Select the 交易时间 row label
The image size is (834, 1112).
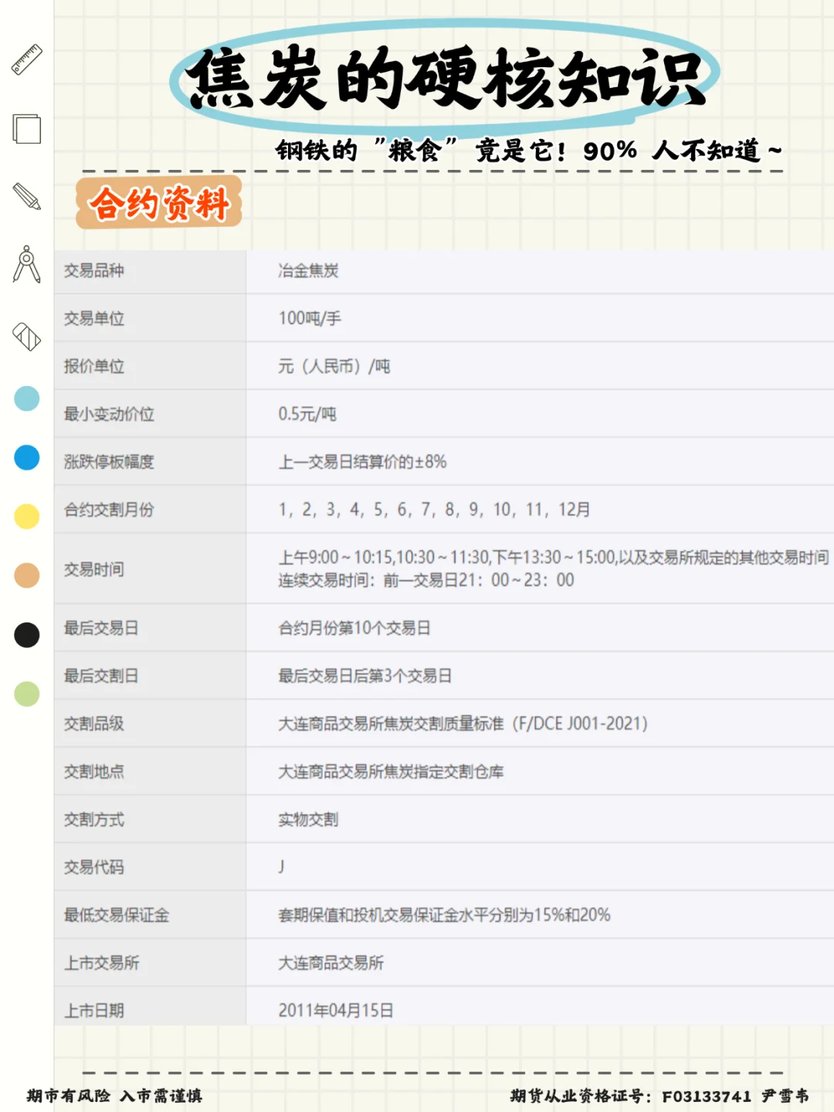click(x=93, y=569)
